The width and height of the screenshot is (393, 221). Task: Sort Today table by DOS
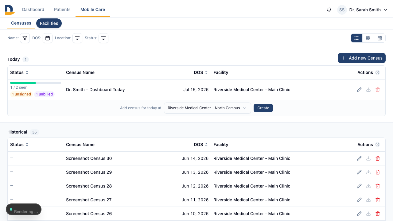pyautogui.click(x=201, y=72)
